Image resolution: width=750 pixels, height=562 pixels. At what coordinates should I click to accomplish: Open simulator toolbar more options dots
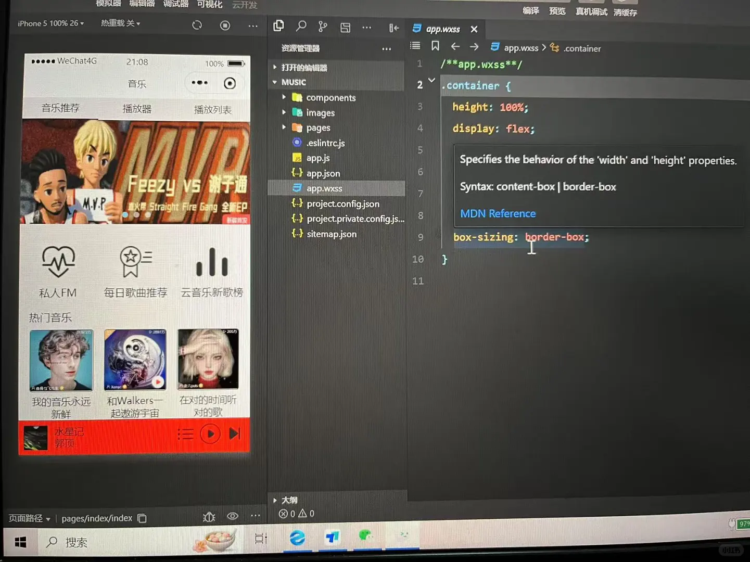(x=253, y=25)
